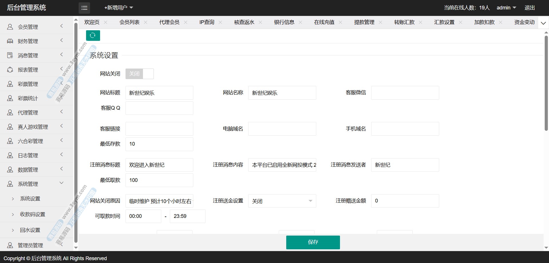Open the admin user dropdown
Image resolution: width=549 pixels, height=263 pixels.
(506, 8)
